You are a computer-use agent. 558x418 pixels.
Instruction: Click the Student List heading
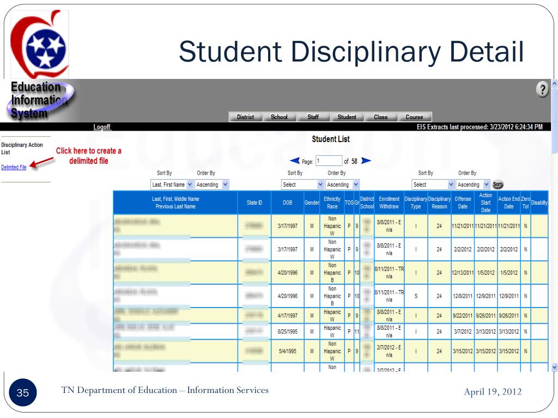[331, 139]
